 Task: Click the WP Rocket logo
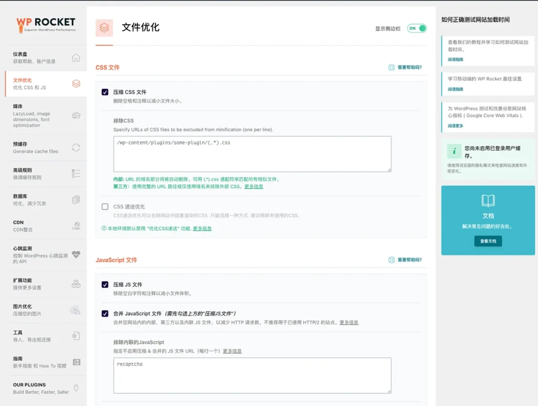pyautogui.click(x=46, y=24)
